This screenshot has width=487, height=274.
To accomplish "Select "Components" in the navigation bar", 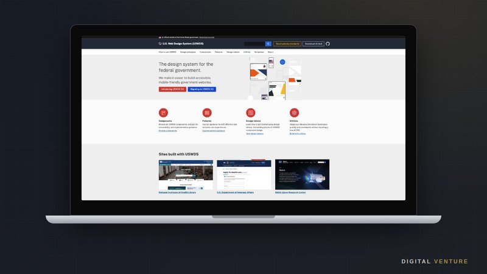I will 205,52.
